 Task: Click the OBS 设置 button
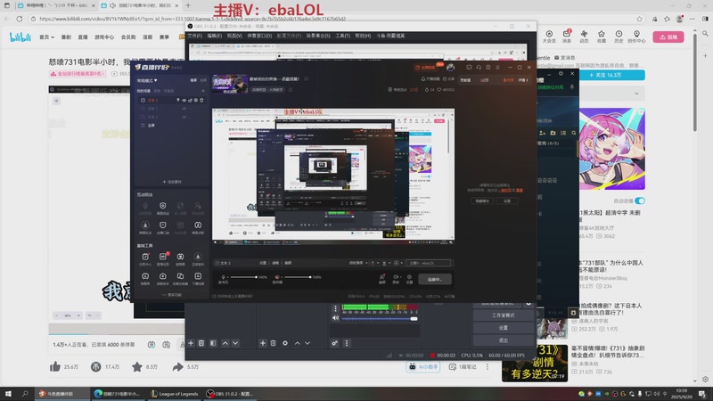tap(503, 328)
